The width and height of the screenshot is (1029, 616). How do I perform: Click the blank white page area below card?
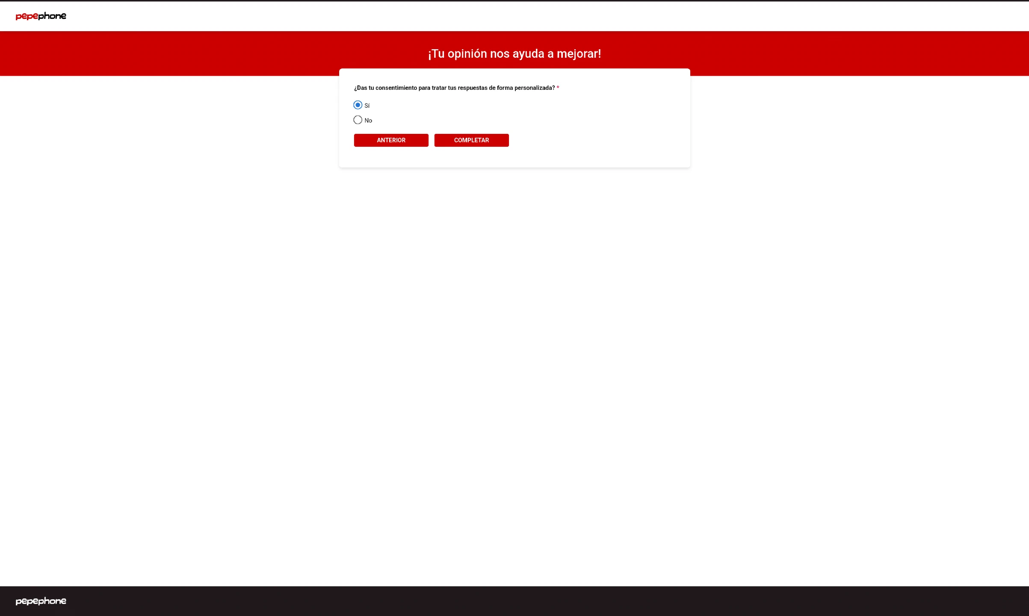click(513, 342)
